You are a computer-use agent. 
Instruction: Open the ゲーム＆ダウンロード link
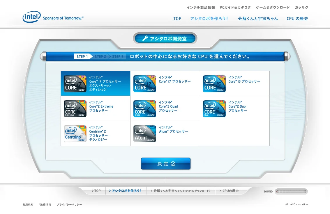point(273,7)
